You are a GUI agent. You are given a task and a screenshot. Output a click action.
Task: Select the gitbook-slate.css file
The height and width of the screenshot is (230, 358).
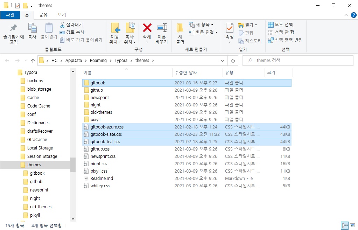click(187, 134)
